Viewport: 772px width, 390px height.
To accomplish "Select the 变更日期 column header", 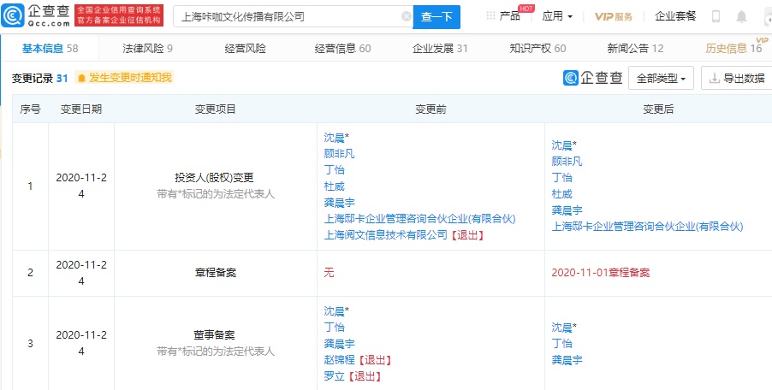I will pyautogui.click(x=81, y=109).
